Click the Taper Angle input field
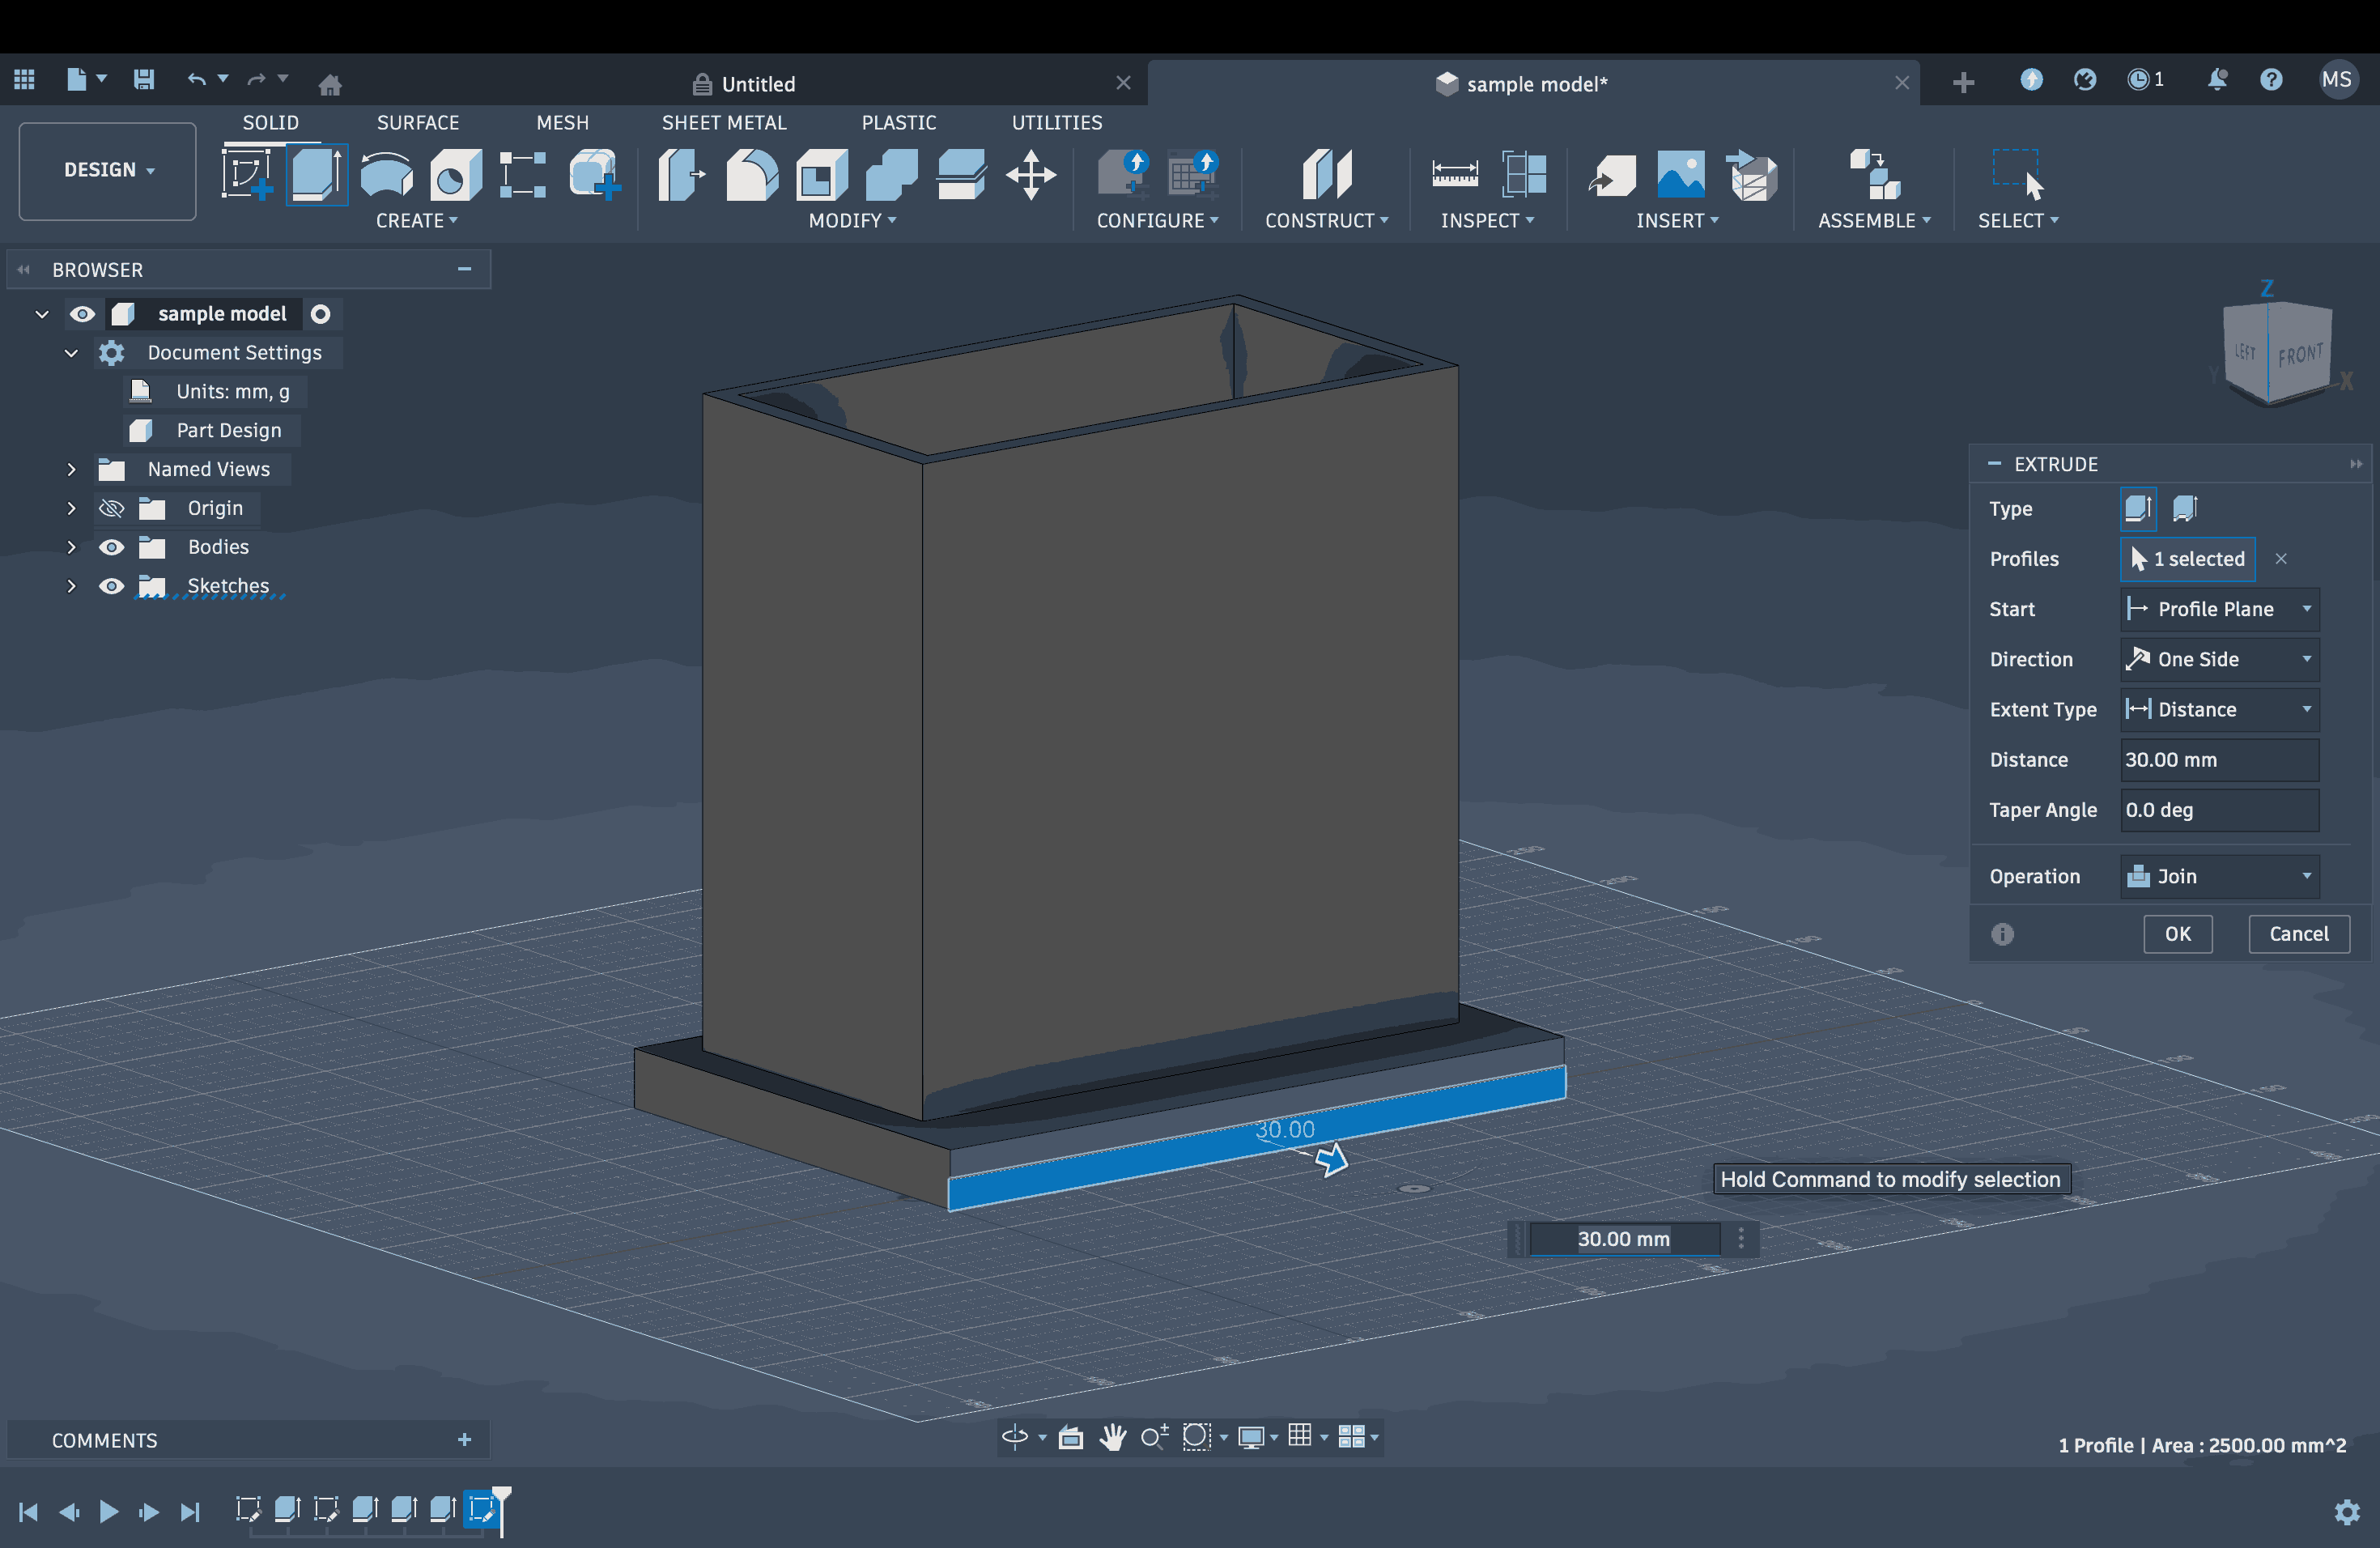 2219,810
